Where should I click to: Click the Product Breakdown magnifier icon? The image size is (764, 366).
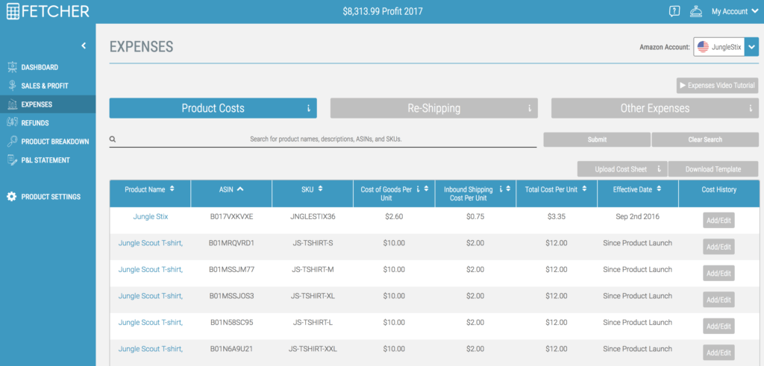[x=12, y=142]
